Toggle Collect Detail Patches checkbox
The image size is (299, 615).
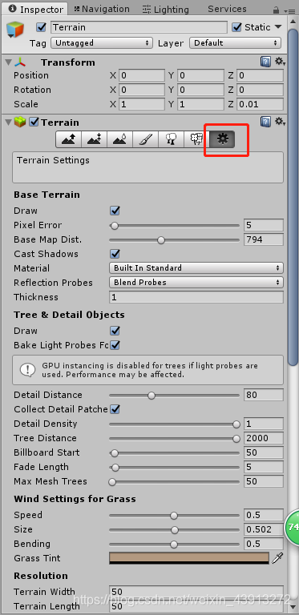click(x=115, y=409)
